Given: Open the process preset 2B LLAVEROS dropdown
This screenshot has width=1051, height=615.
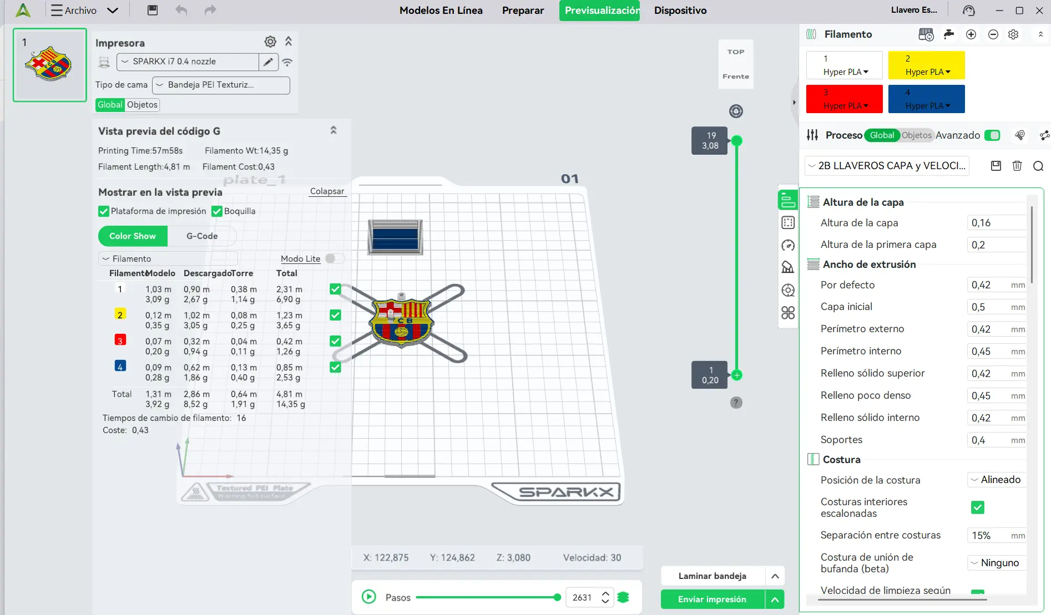Looking at the screenshot, I should [887, 166].
